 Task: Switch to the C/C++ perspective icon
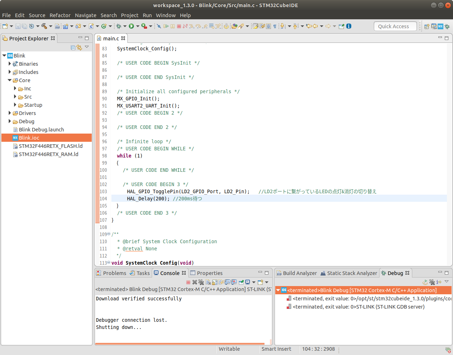434,26
